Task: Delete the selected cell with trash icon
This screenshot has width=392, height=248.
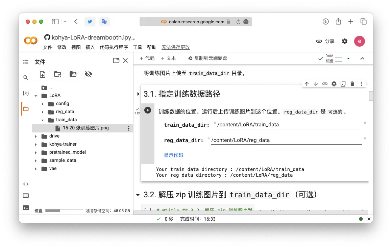Action: [352, 84]
